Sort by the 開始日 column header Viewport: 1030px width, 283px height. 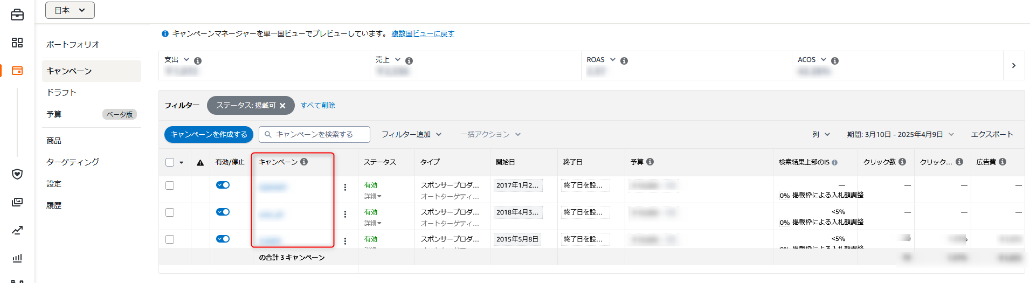coord(506,162)
